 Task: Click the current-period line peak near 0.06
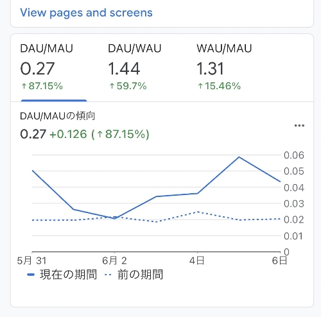[239, 157]
